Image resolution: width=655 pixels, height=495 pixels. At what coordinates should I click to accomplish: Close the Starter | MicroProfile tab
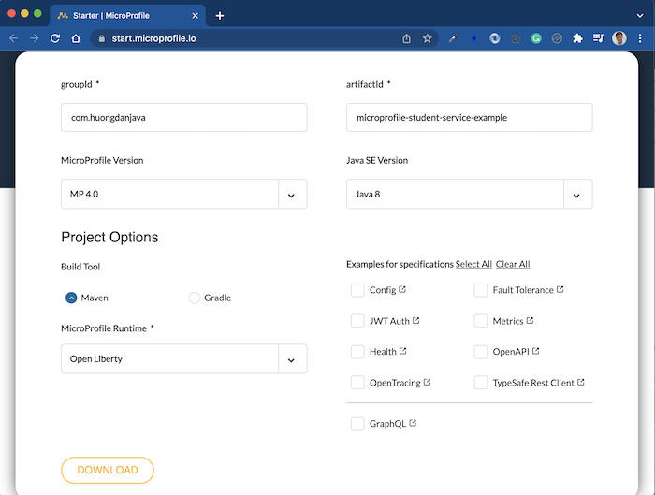195,16
